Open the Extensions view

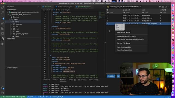pyautogui.click(x=2, y=28)
